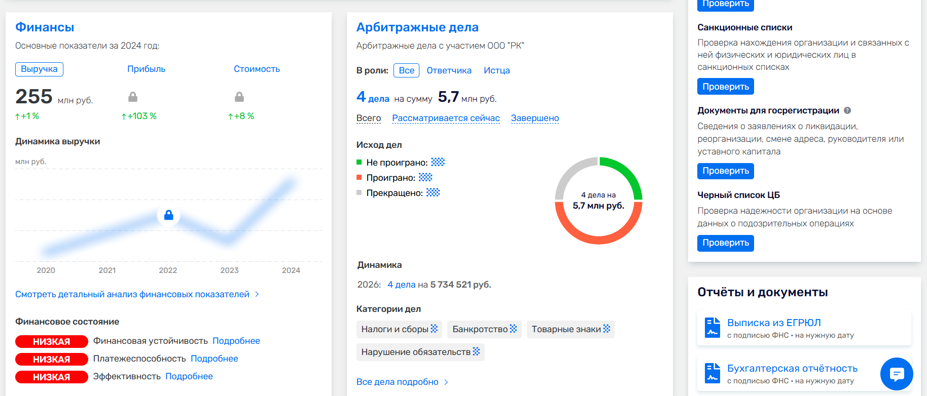The width and height of the screenshot is (927, 396).
Task: Open the chat bubble support icon
Action: coord(897,374)
